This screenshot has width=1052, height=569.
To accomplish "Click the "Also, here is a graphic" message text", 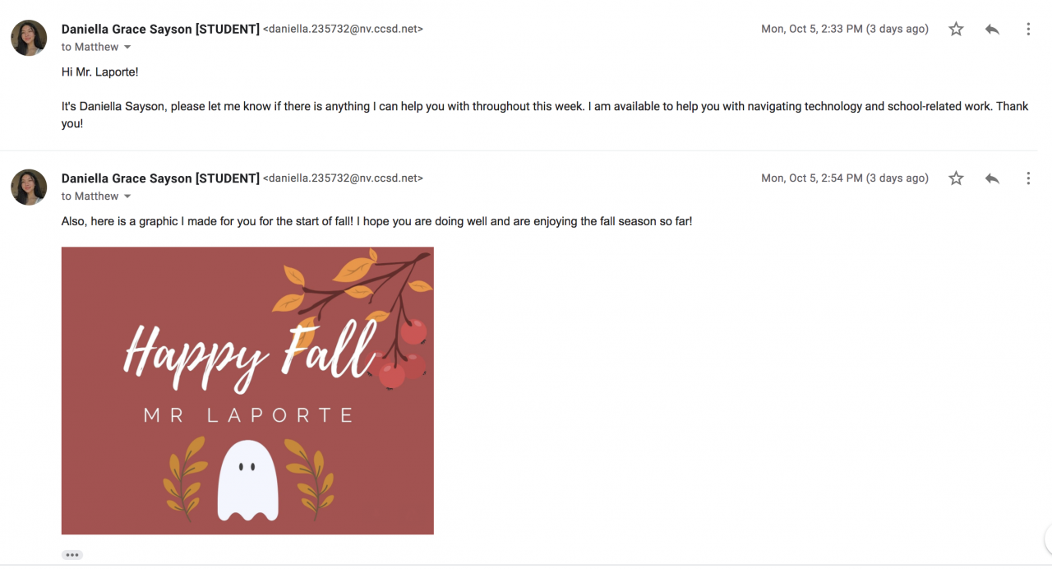I will [x=376, y=222].
